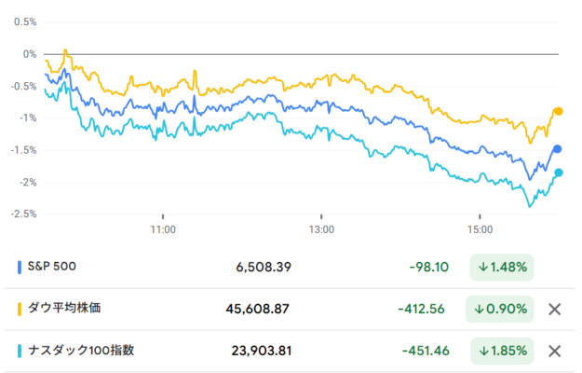The image size is (582, 373).
Task: Click the blue S&P 500 color marker
Action: (x=20, y=267)
